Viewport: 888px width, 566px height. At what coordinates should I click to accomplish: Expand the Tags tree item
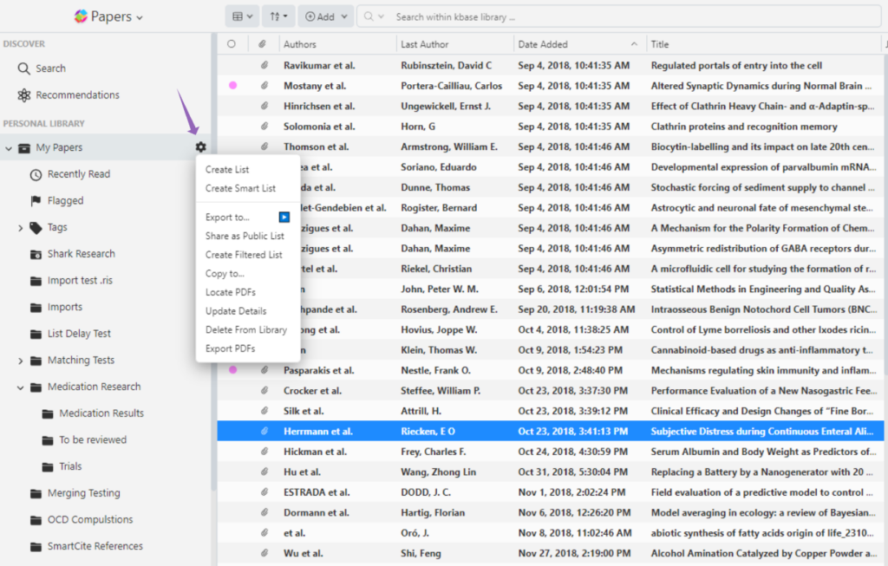coord(21,228)
